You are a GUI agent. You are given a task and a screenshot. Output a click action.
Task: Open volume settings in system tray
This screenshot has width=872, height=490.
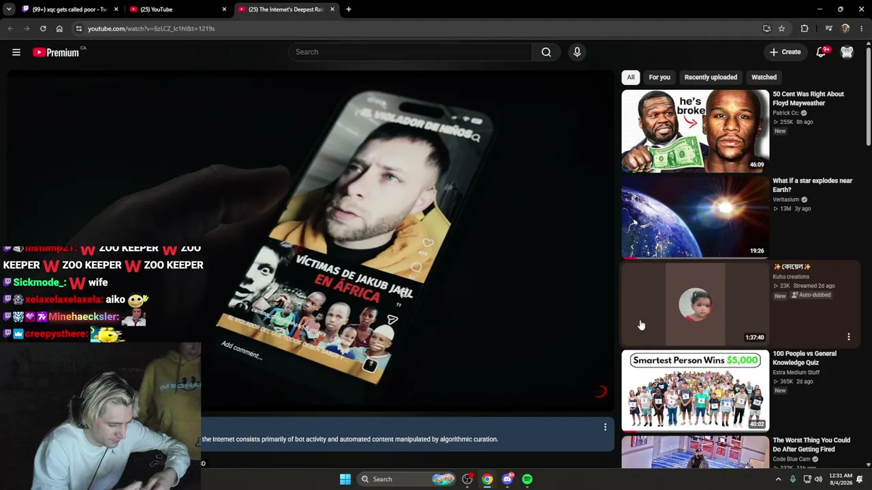(x=818, y=479)
